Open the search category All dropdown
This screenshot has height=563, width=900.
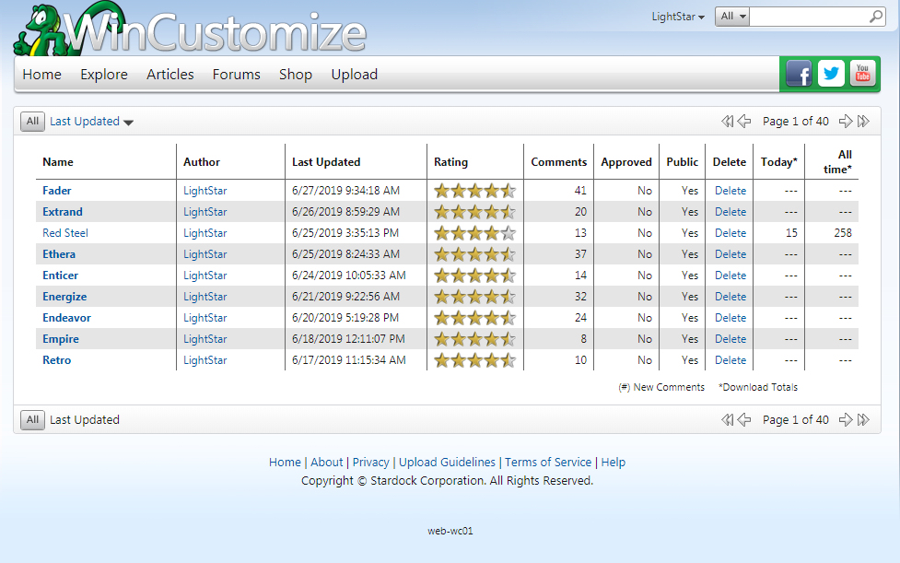(732, 16)
